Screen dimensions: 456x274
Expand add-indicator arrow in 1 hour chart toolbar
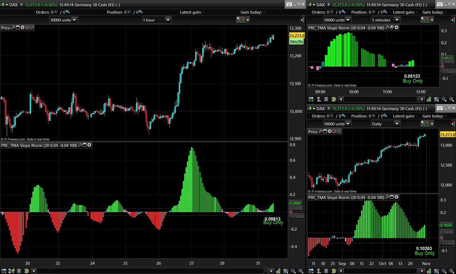(247, 20)
